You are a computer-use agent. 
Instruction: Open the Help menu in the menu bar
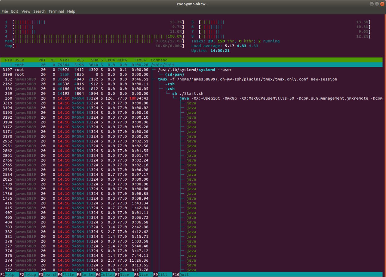[x=71, y=11]
